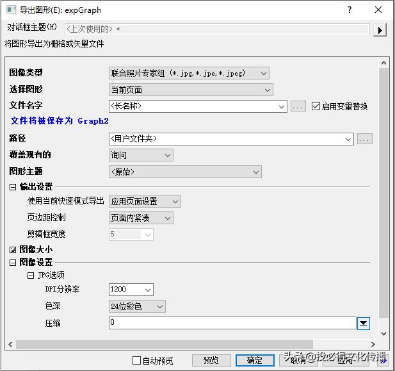Screen dimensions: 395x371
Task: Open the 覆盖现有的 询问 dropdown
Action: [x=141, y=155]
